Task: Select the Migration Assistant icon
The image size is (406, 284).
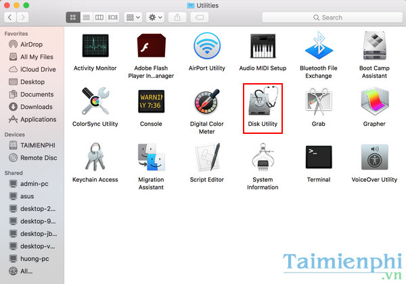Action: (151, 157)
